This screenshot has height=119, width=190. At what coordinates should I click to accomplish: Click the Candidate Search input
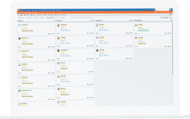[x=65, y=18]
